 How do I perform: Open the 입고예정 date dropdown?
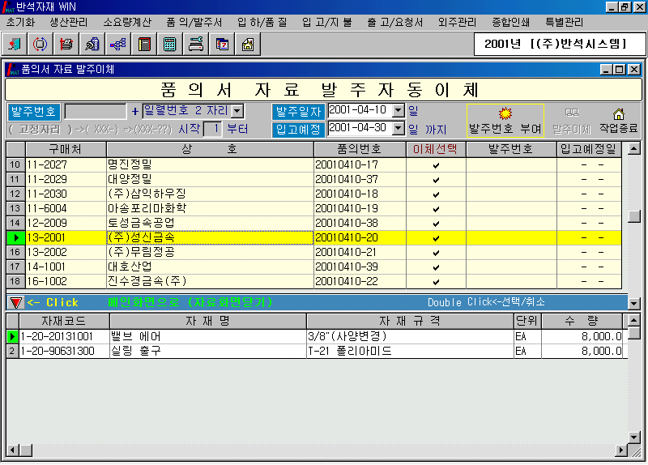pyautogui.click(x=398, y=128)
